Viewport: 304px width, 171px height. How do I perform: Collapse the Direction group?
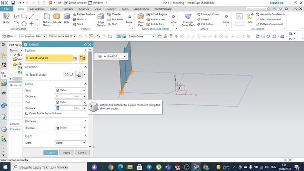(85, 67)
